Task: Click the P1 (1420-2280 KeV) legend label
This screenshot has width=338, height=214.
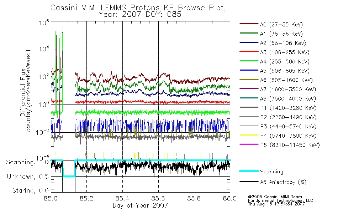Action: (288, 108)
